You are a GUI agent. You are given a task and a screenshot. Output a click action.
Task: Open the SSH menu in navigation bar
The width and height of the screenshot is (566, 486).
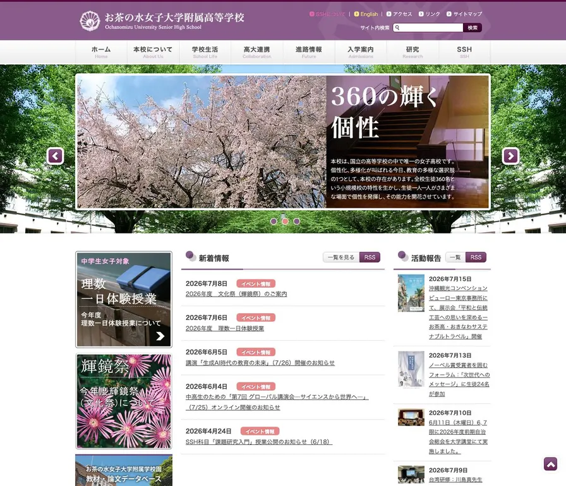pyautogui.click(x=464, y=52)
